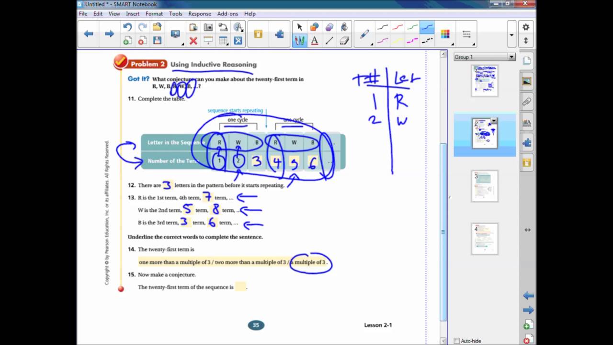Screen dimensions: 613x345
Task: Choose the black dashed pen style
Action: point(427,41)
